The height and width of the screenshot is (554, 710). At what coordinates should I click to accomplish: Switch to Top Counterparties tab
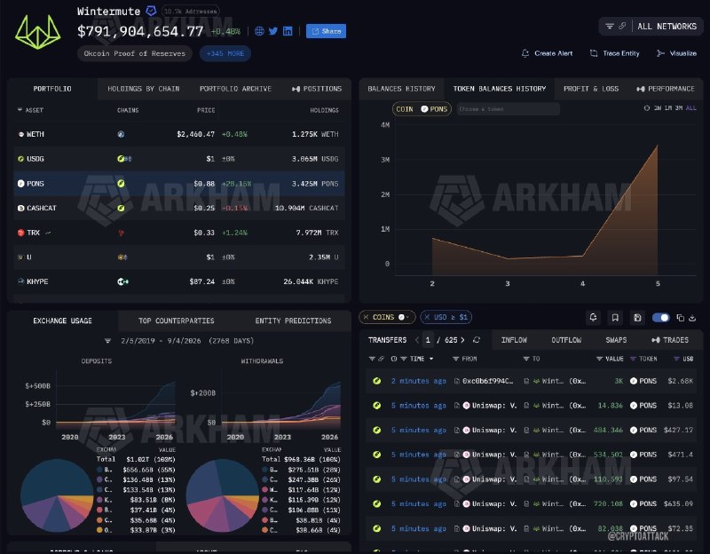point(176,321)
